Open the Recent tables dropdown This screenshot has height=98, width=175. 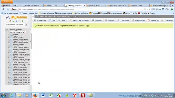[16, 24]
